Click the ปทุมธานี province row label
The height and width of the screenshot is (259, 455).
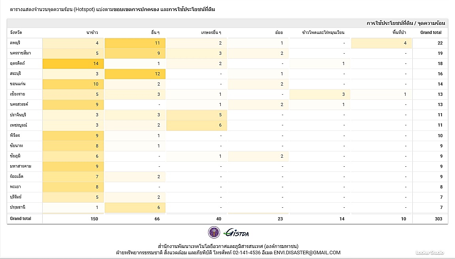(x=18, y=207)
